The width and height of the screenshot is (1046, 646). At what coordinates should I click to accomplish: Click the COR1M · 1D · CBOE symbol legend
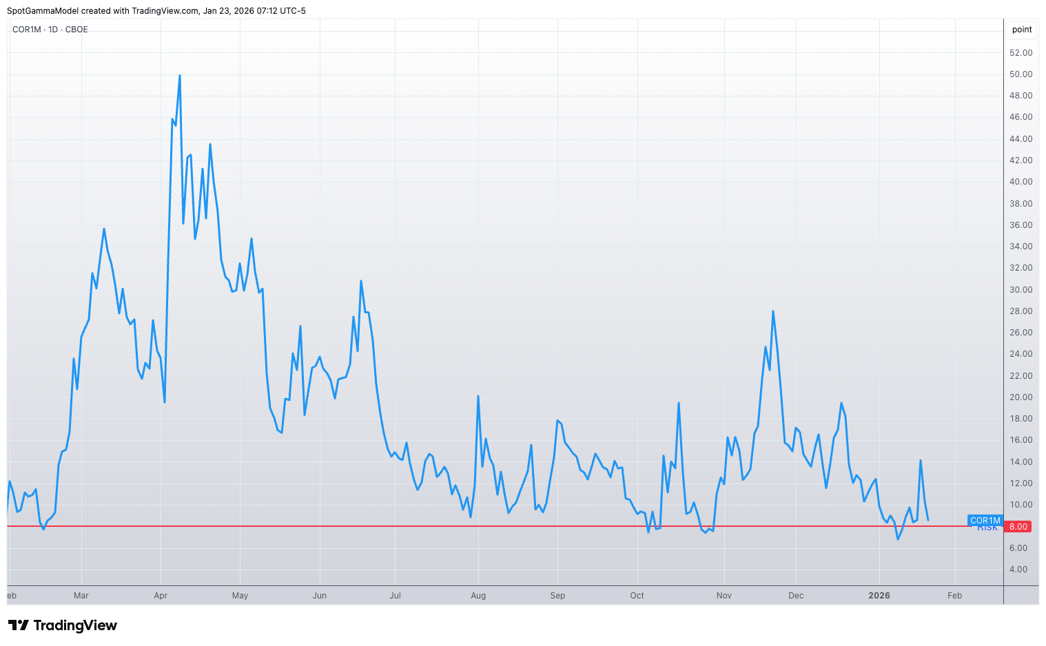(50, 30)
